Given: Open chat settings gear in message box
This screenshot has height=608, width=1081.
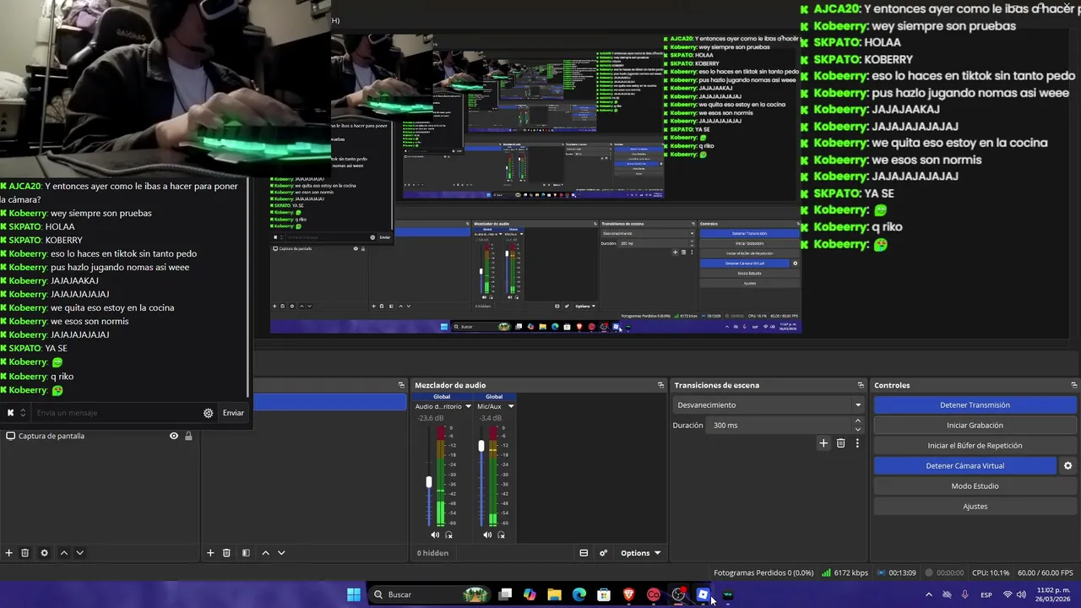Looking at the screenshot, I should coord(208,413).
